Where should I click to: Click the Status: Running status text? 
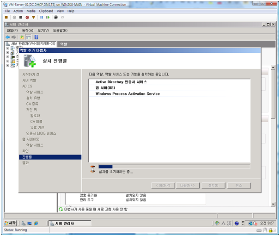pyautogui.click(x=15, y=230)
